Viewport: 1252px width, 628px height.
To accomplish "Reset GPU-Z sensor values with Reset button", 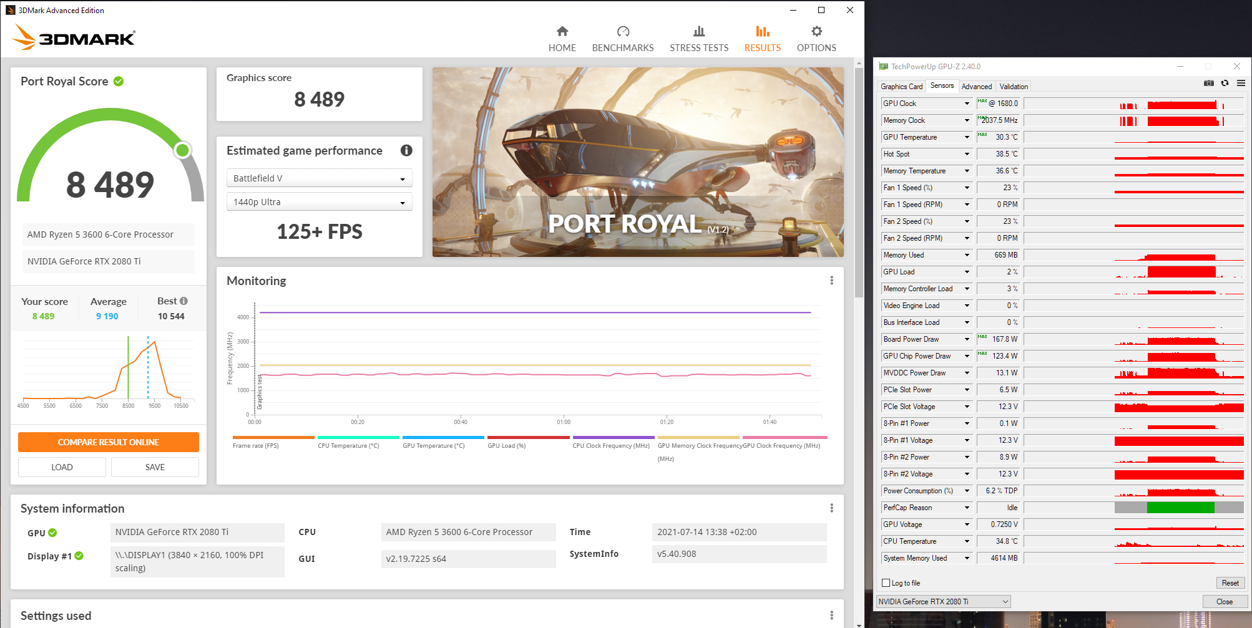I will [1230, 582].
